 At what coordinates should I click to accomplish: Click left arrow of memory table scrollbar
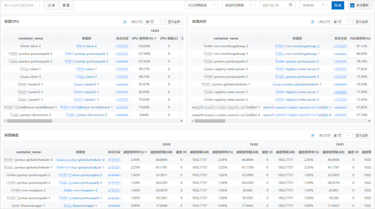tap(192, 121)
